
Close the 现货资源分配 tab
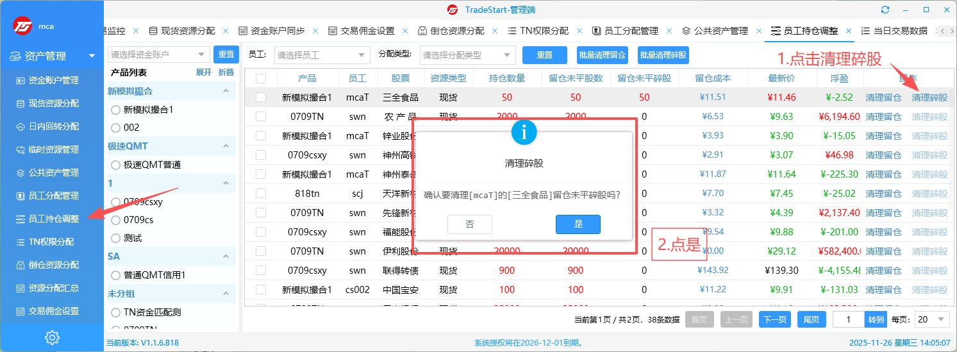pos(225,30)
